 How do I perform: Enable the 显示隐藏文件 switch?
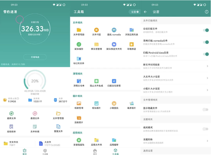click(x=206, y=109)
